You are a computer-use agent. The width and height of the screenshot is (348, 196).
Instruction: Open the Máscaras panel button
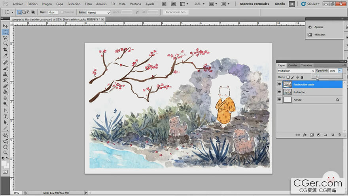(x=320, y=35)
